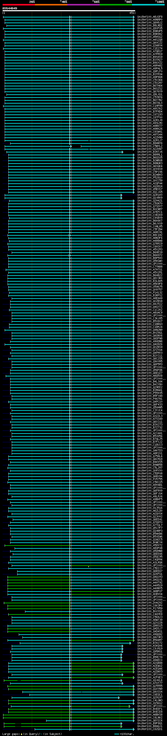Click the alignment bar for UniRef100_A5HSG2
Image resolution: width=167 pixels, height=736 pixels.
(x=69, y=37)
